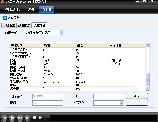Click the app logo in title bar
Image resolution: width=158 pixels, height=122 pixels.
point(3,2)
